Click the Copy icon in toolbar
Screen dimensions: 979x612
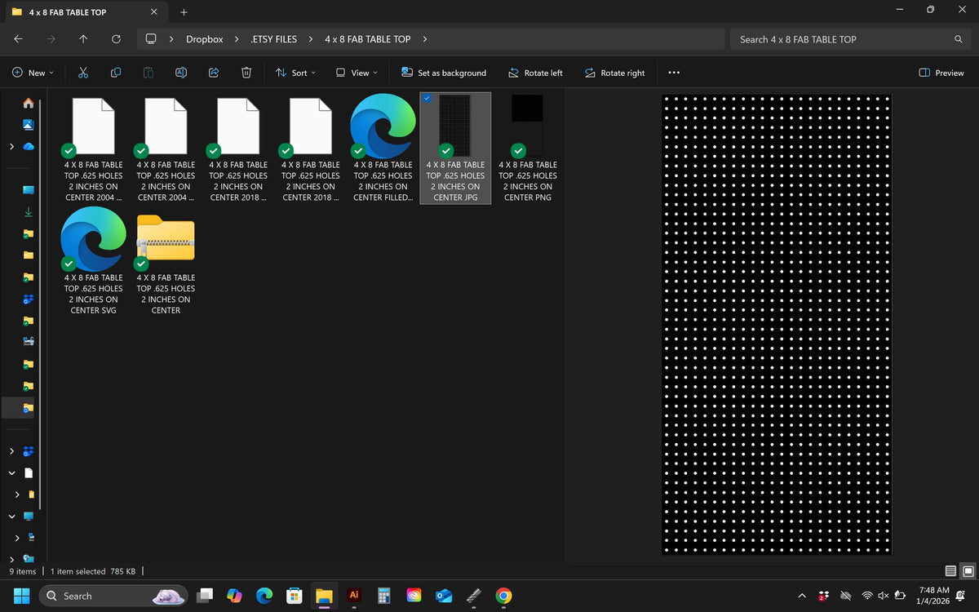pyautogui.click(x=115, y=73)
